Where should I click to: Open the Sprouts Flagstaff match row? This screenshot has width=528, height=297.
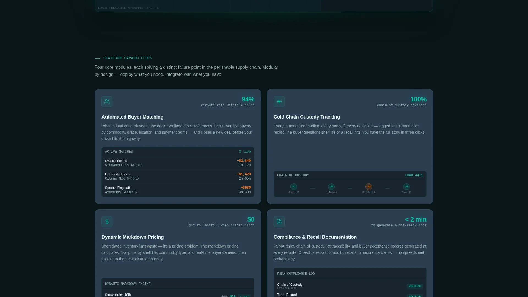click(178, 190)
